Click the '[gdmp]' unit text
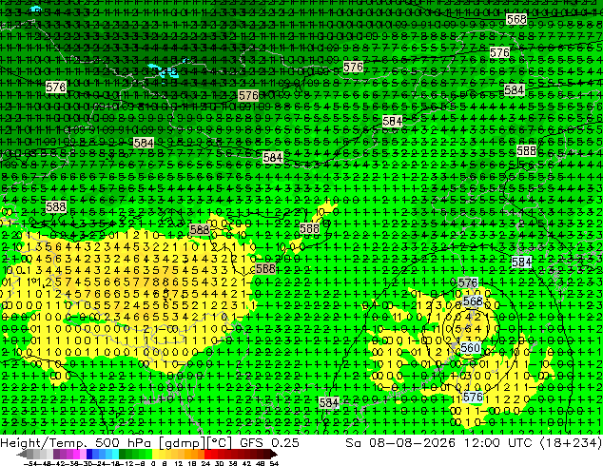This screenshot has width=603, height=466. coord(182,443)
